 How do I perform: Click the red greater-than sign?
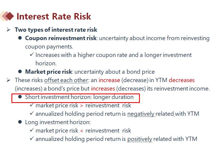pyautogui.click(x=82, y=106)
